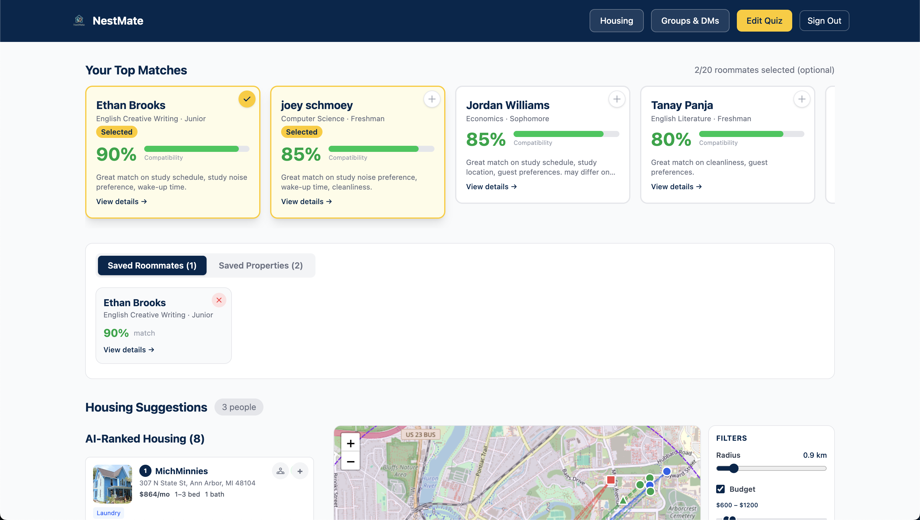Switch to Saved Properties tab
Viewport: 920px width, 520px height.
[x=260, y=265]
